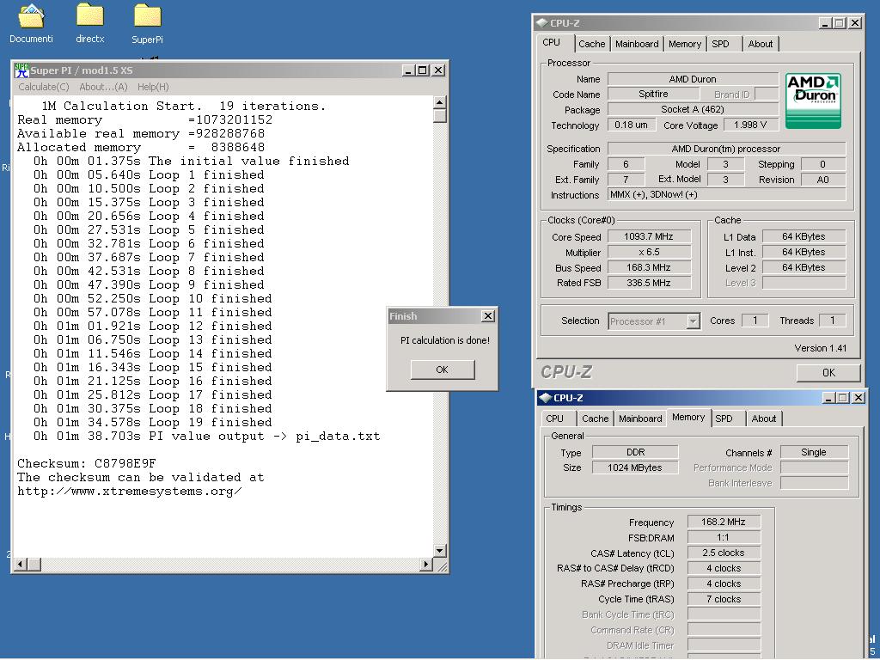The image size is (880, 660).
Task: Click the lower CPU-Z window title icon
Action: pyautogui.click(x=545, y=398)
